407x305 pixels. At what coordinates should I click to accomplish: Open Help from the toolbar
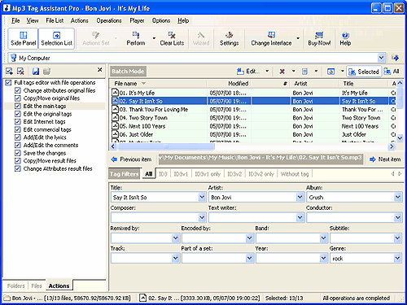coord(345,38)
